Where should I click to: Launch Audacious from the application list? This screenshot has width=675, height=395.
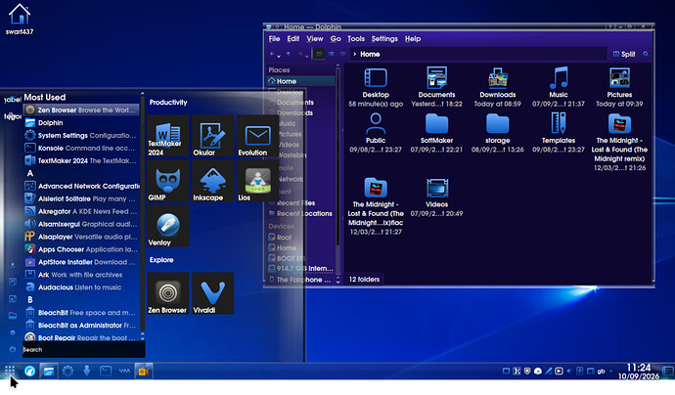pyautogui.click(x=81, y=287)
